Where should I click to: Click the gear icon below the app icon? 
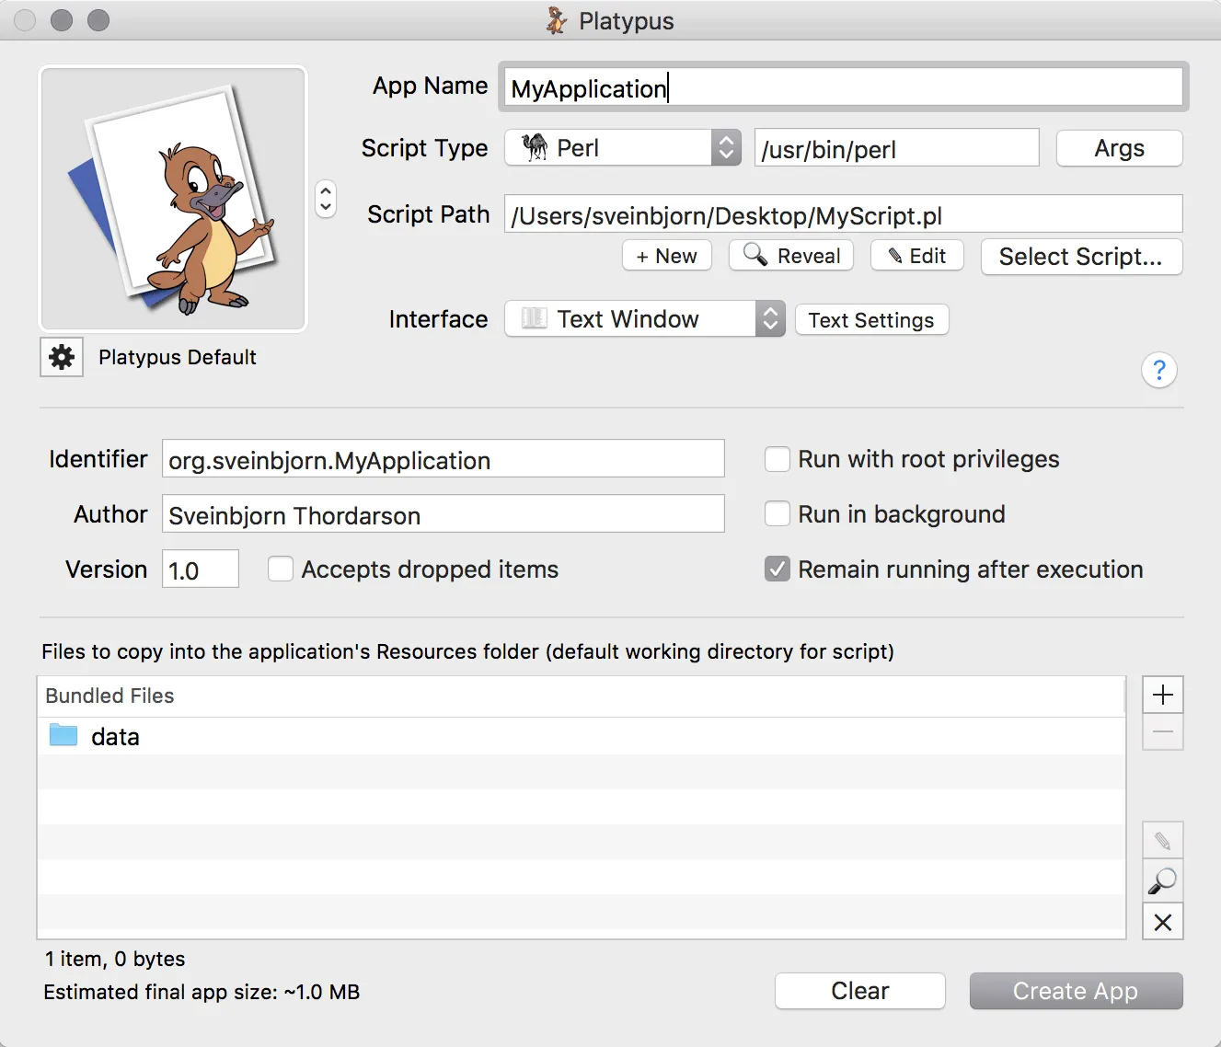(62, 357)
